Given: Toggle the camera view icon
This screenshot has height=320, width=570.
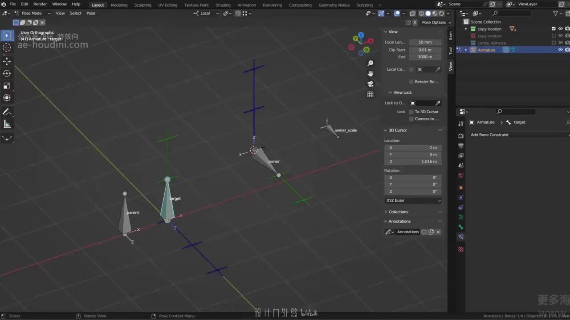Looking at the screenshot, I should (x=370, y=84).
